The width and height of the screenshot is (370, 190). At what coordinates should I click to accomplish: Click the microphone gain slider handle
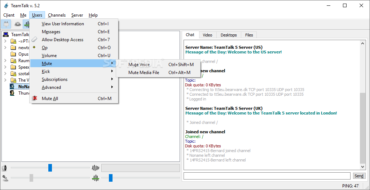pyautogui.click(x=31, y=178)
